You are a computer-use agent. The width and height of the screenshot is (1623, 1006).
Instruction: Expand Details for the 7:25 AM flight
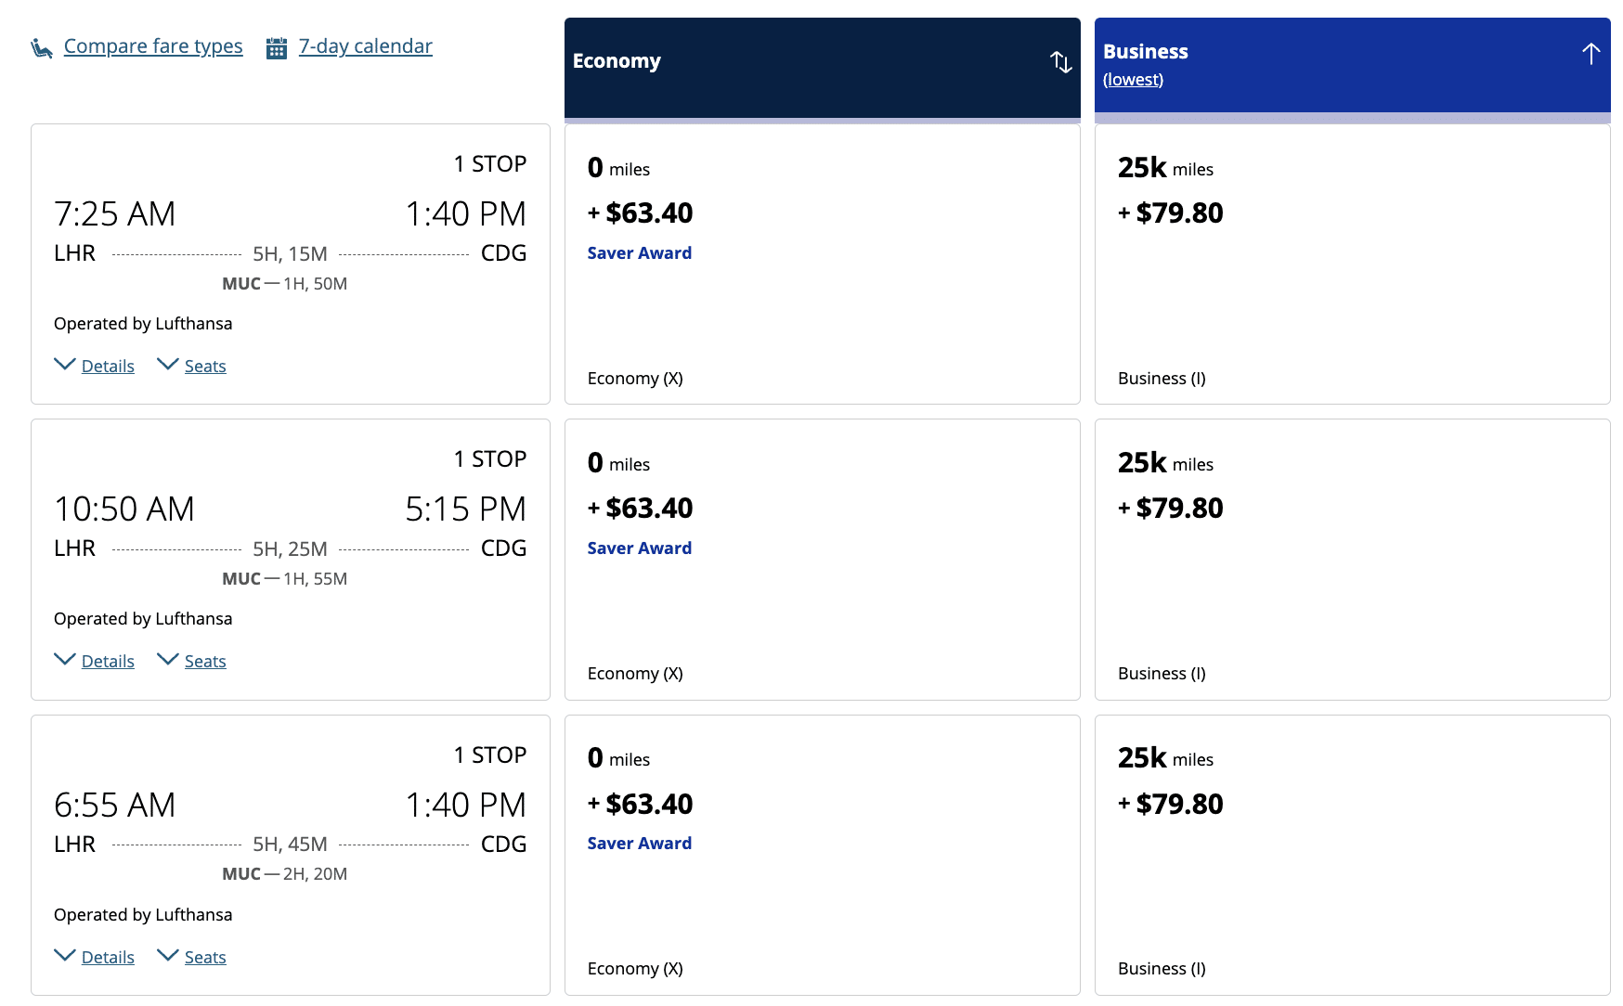tap(107, 367)
